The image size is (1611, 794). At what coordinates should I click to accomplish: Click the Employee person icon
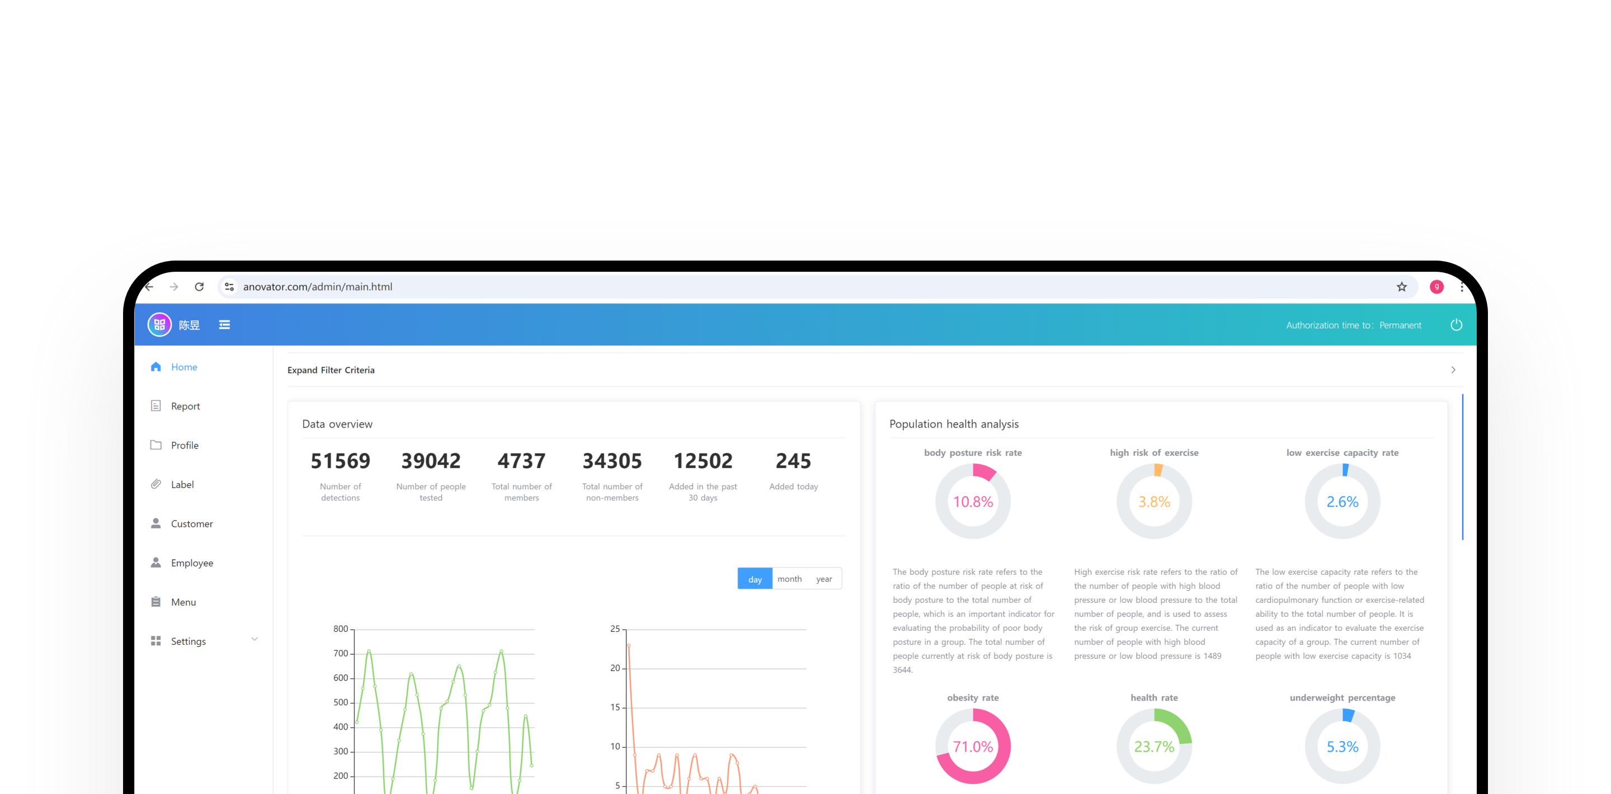tap(156, 563)
